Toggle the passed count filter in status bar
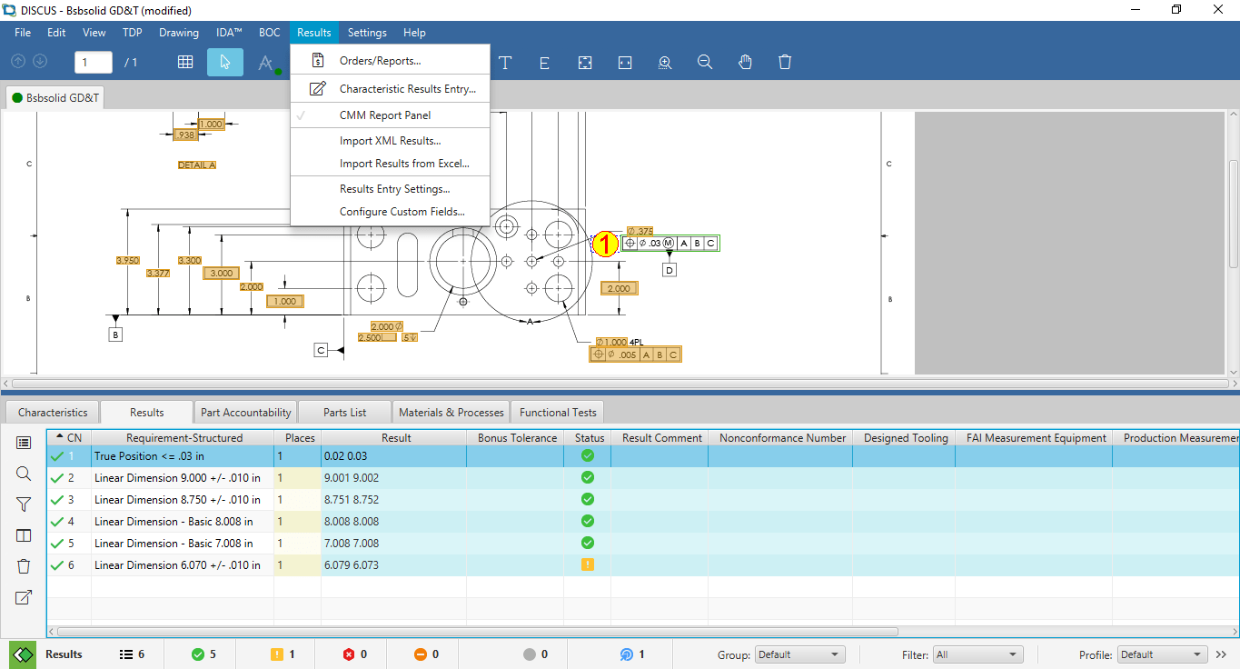Screen dimensions: 1240x669 click(203, 654)
